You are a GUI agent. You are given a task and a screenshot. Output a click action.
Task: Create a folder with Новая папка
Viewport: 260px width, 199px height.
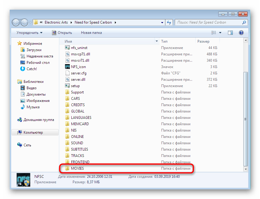pos(91,33)
